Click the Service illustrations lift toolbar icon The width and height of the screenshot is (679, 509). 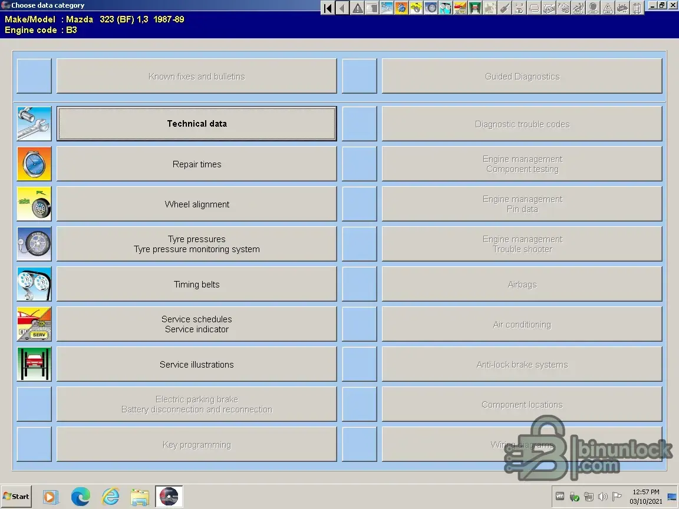click(475, 8)
